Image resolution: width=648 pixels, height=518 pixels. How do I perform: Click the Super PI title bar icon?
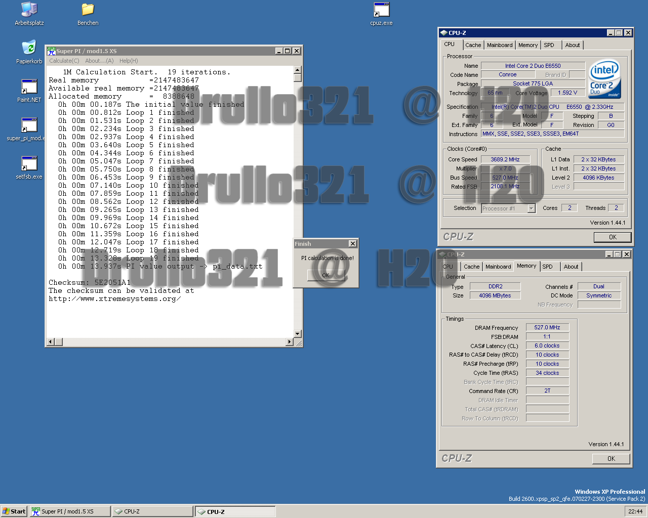click(51, 51)
